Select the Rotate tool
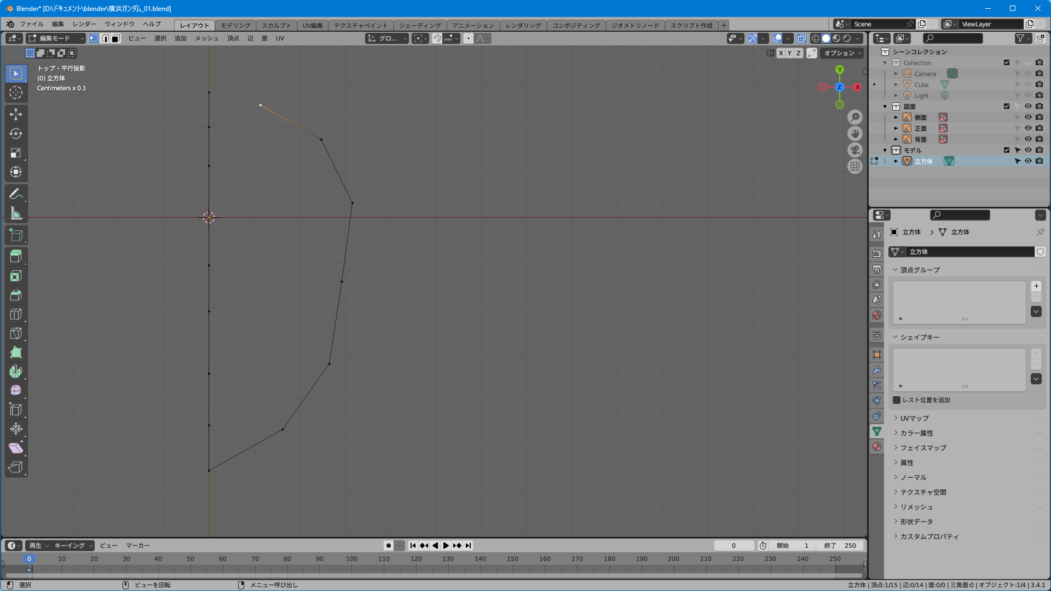 16,134
